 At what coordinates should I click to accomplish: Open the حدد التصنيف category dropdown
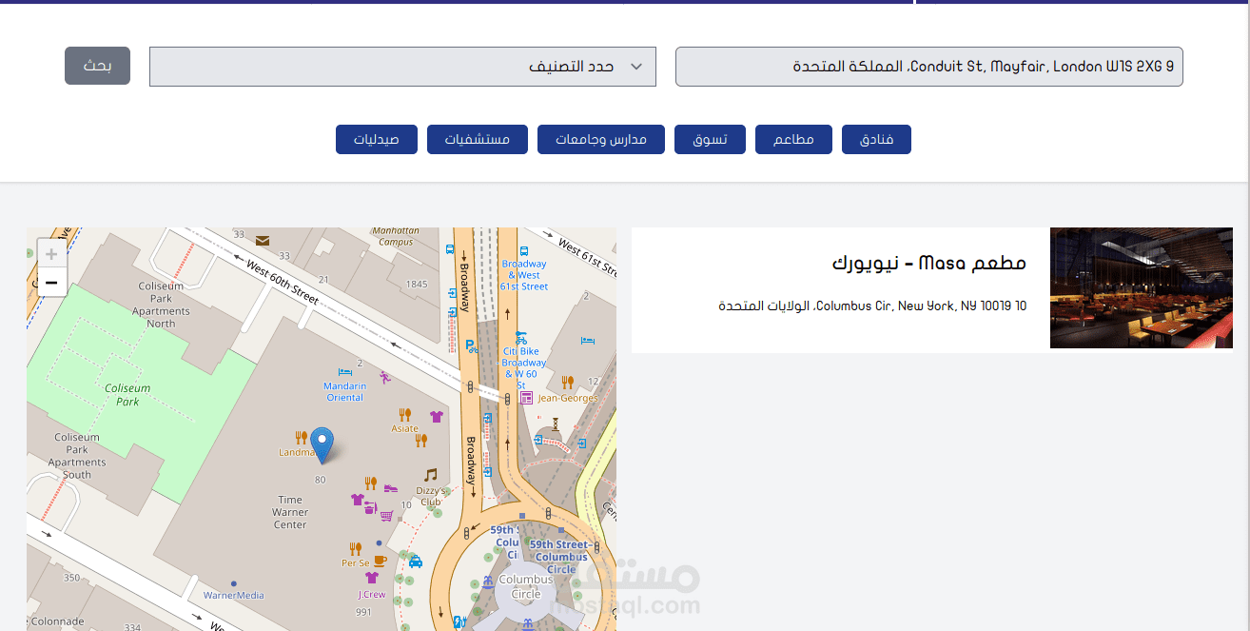tap(402, 67)
